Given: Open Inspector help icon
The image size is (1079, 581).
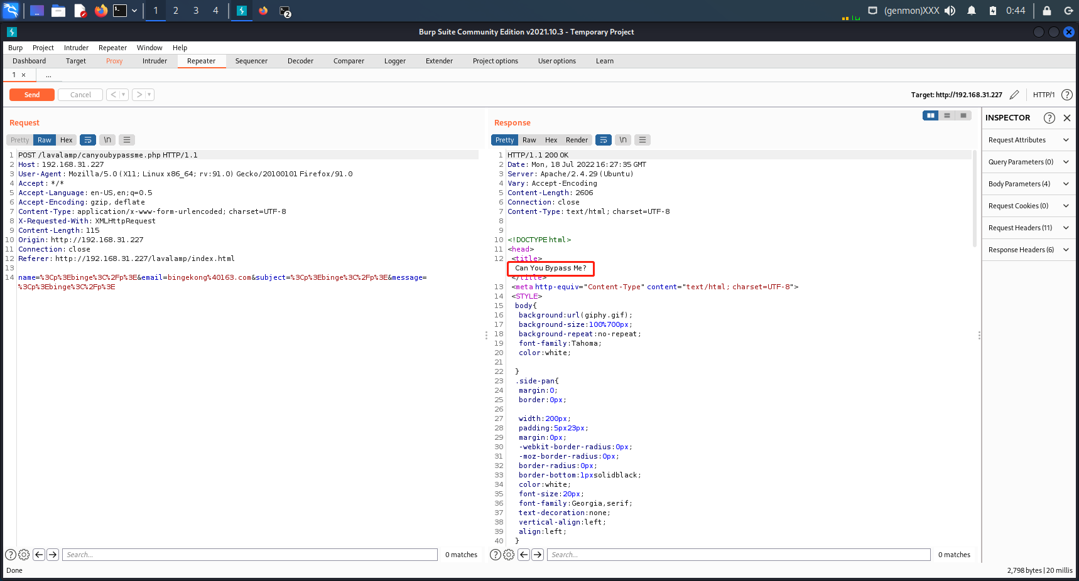Looking at the screenshot, I should [x=1049, y=118].
